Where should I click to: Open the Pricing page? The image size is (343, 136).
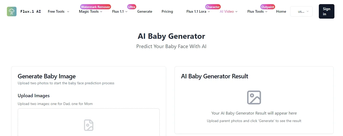pyautogui.click(x=167, y=11)
